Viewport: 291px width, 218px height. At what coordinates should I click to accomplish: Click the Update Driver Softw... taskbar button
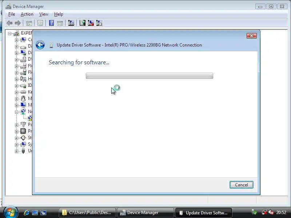click(x=203, y=213)
